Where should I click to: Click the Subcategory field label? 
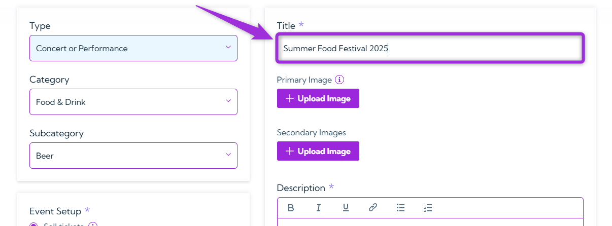pyautogui.click(x=56, y=133)
